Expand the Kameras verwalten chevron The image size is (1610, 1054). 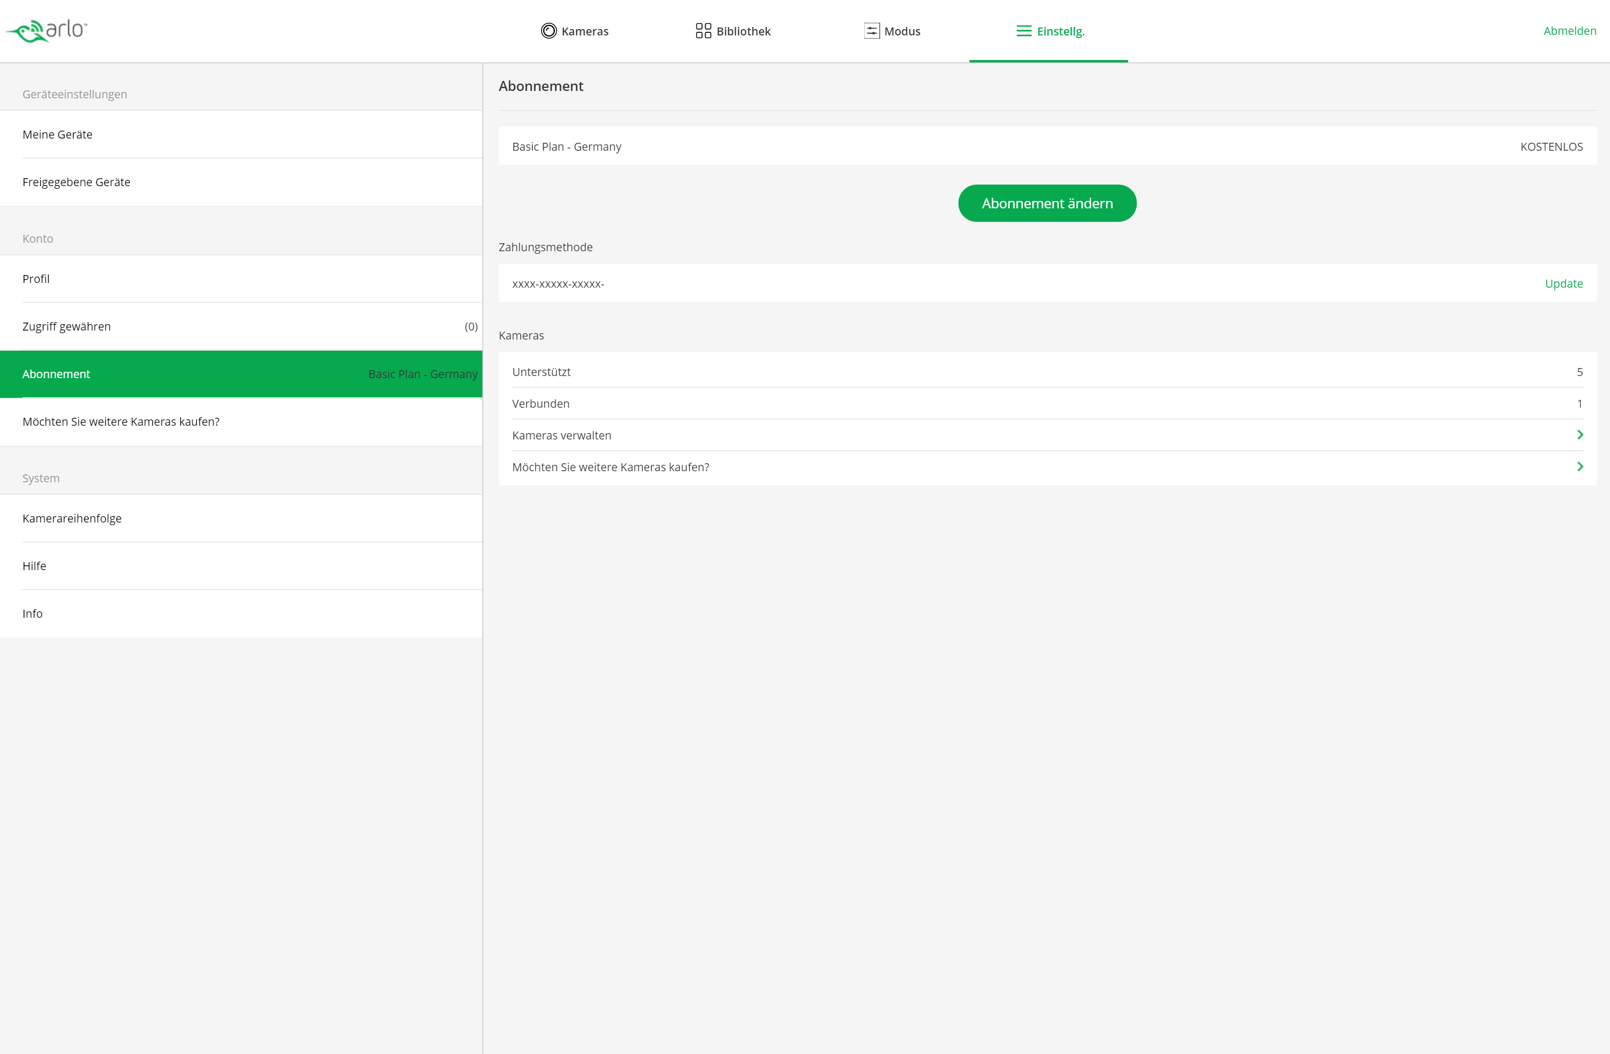pyautogui.click(x=1580, y=435)
